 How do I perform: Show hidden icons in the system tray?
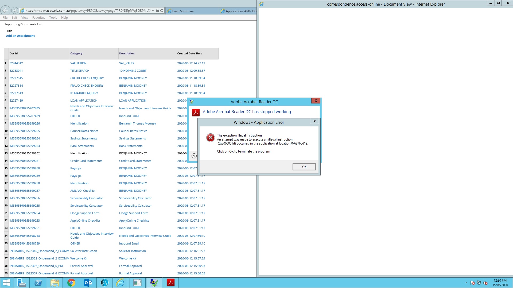click(465, 282)
